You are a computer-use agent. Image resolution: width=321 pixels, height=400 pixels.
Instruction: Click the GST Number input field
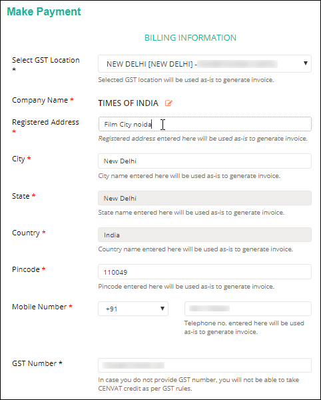[x=204, y=365]
